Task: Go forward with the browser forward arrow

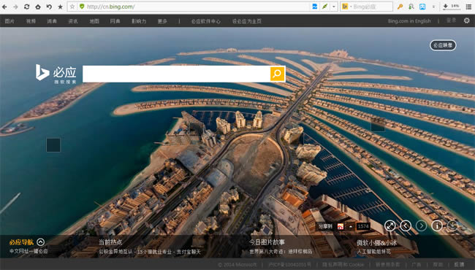Action: click(x=15, y=7)
